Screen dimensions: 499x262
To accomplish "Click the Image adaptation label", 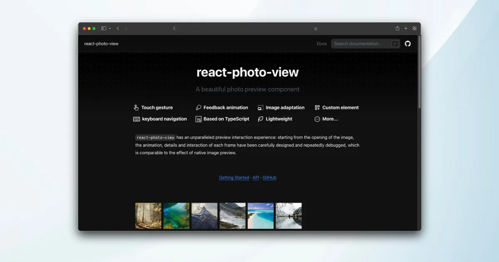I will (285, 108).
